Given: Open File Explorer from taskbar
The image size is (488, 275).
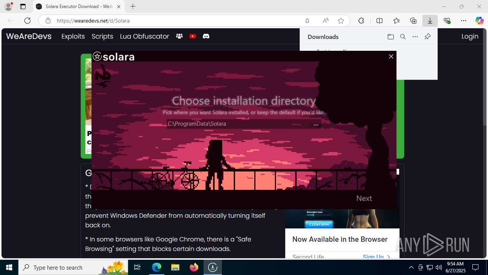Looking at the screenshot, I should point(175,267).
